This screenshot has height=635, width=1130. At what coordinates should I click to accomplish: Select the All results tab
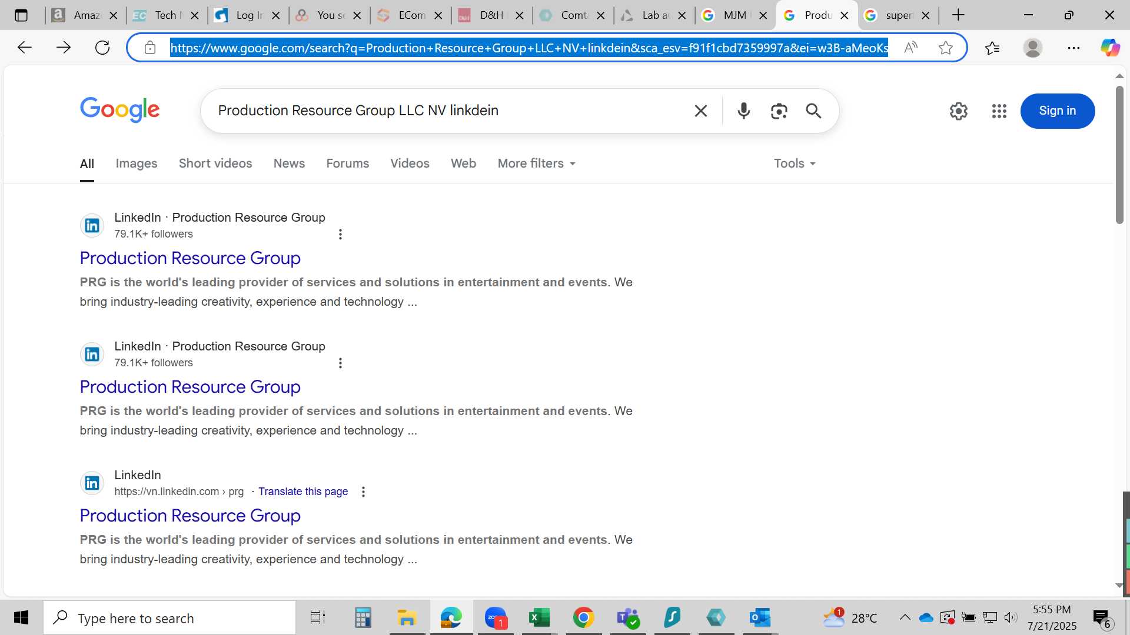click(87, 163)
